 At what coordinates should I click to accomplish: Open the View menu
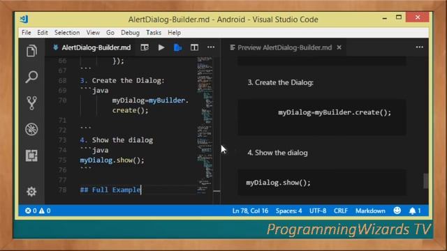coord(93,33)
